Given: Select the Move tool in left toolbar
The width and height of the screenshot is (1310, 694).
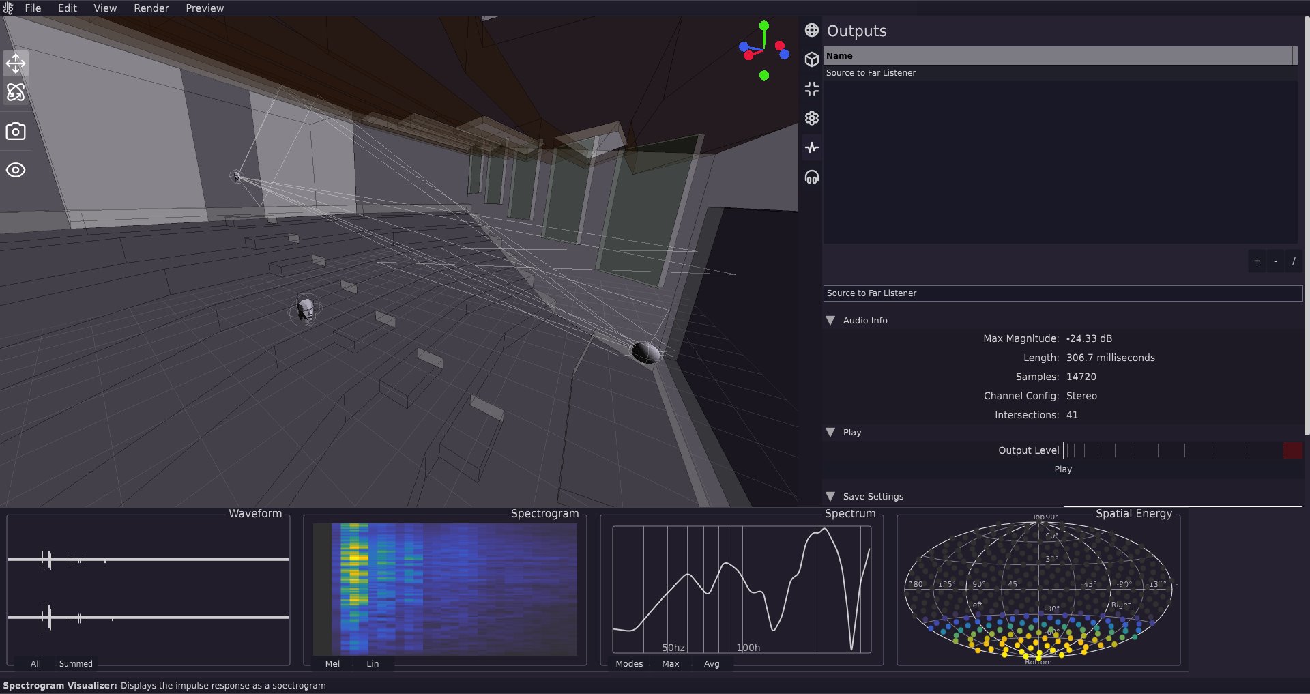Looking at the screenshot, I should 16,63.
